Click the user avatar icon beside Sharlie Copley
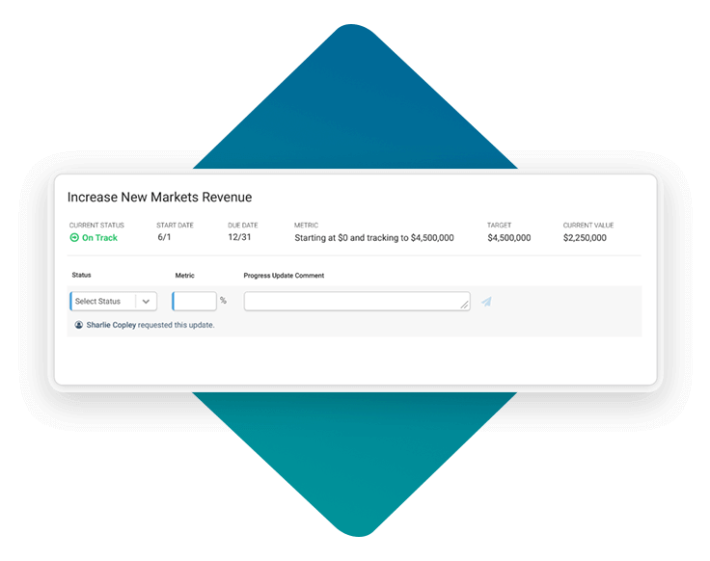 [79, 325]
